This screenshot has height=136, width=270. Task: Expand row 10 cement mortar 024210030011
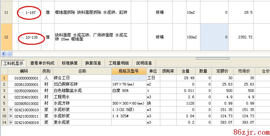tap(11, 116)
